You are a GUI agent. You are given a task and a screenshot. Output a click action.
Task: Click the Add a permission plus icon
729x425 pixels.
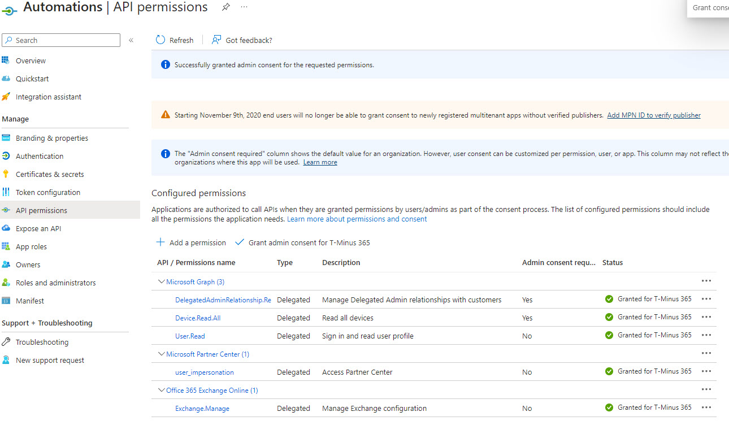point(160,242)
